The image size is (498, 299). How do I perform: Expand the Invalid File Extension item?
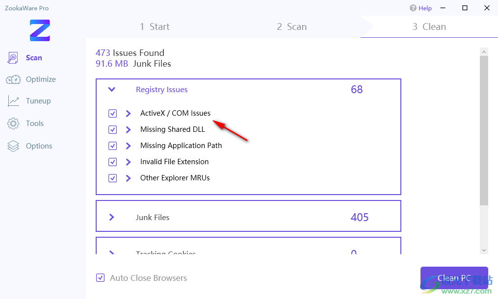coord(128,162)
